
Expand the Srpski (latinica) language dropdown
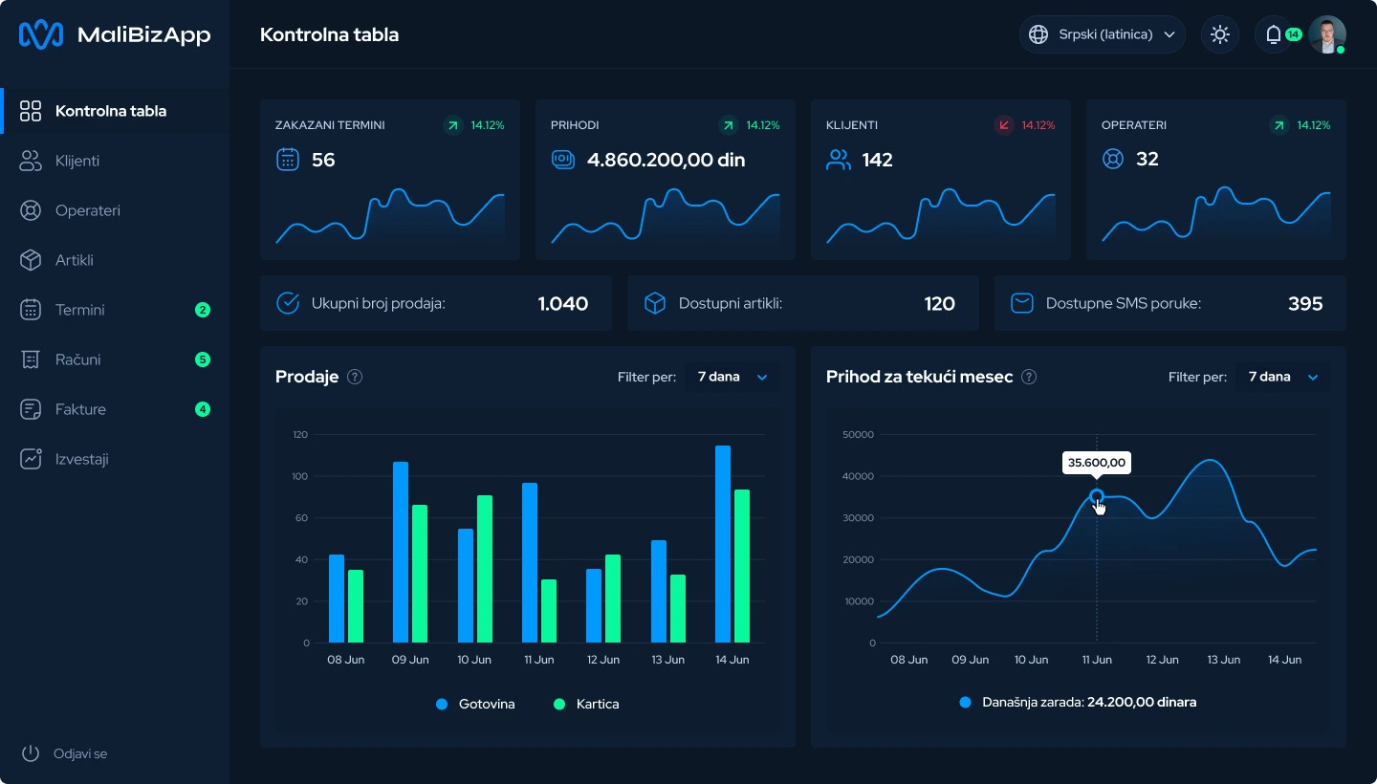click(1102, 34)
